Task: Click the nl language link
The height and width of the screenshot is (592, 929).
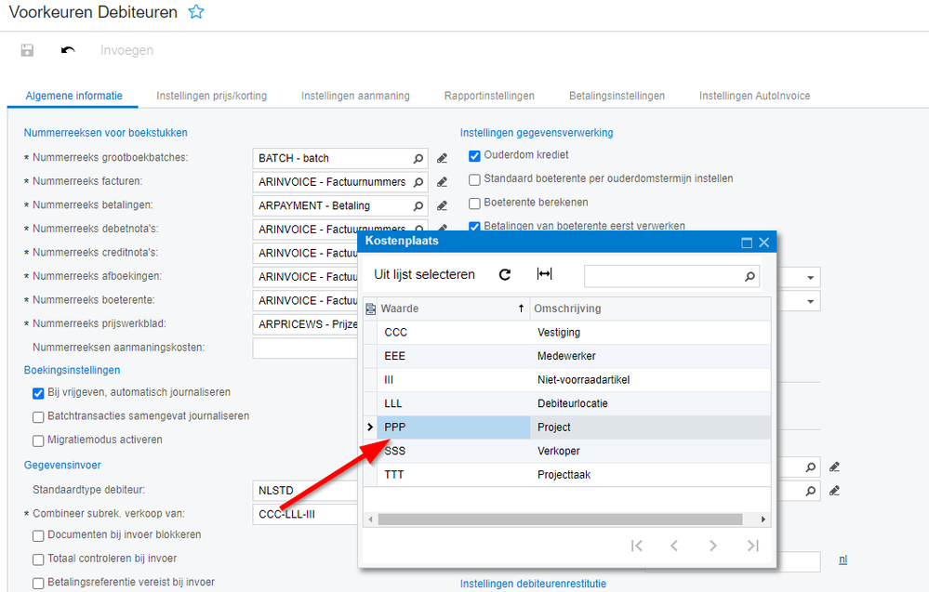Action: (843, 559)
